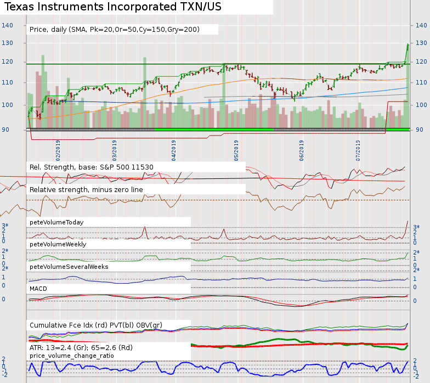The image size is (430, 383).
Task: Click the peteVolumeToday spike at the chart's right end
Action: coord(407,227)
